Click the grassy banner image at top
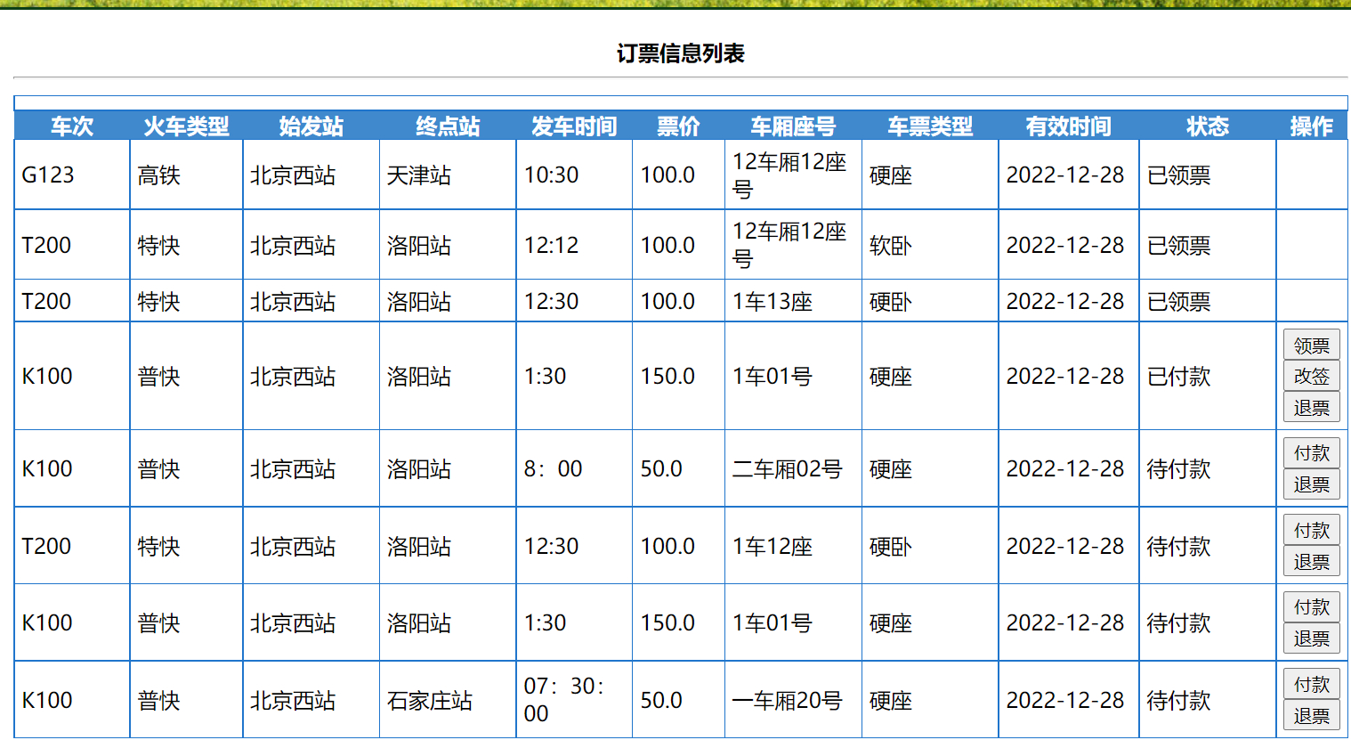This screenshot has width=1351, height=740. tap(675, 9)
